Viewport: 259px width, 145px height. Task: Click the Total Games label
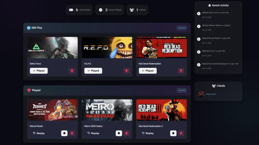click(85, 10)
